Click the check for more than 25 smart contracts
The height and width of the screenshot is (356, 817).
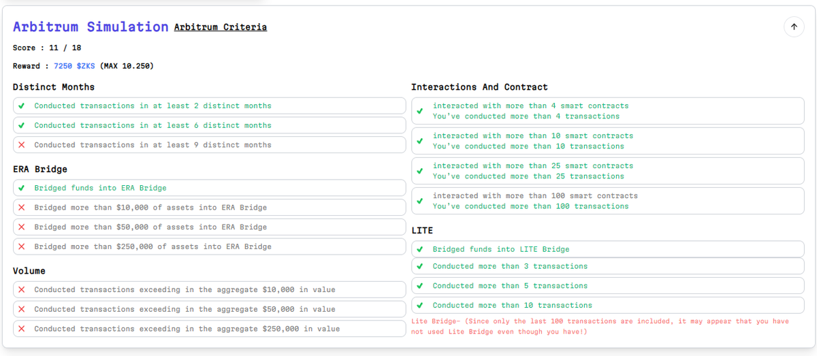pos(420,171)
